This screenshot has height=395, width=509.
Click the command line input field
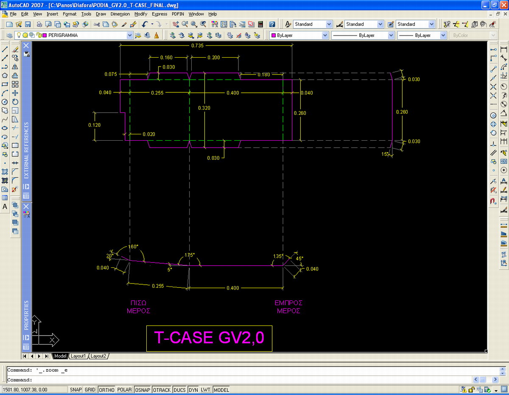pos(240,380)
